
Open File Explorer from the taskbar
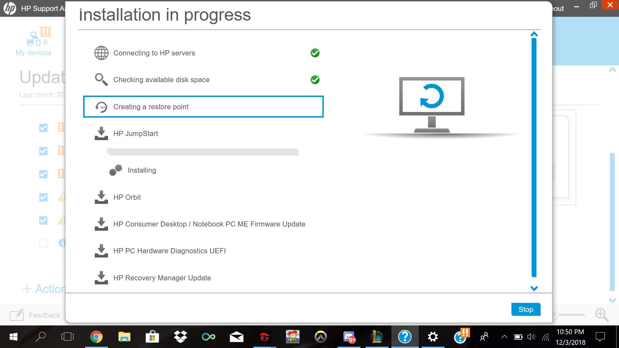124,337
